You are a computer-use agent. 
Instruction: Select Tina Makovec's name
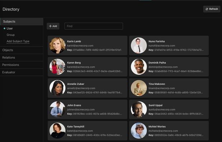pyautogui.click(x=157, y=84)
